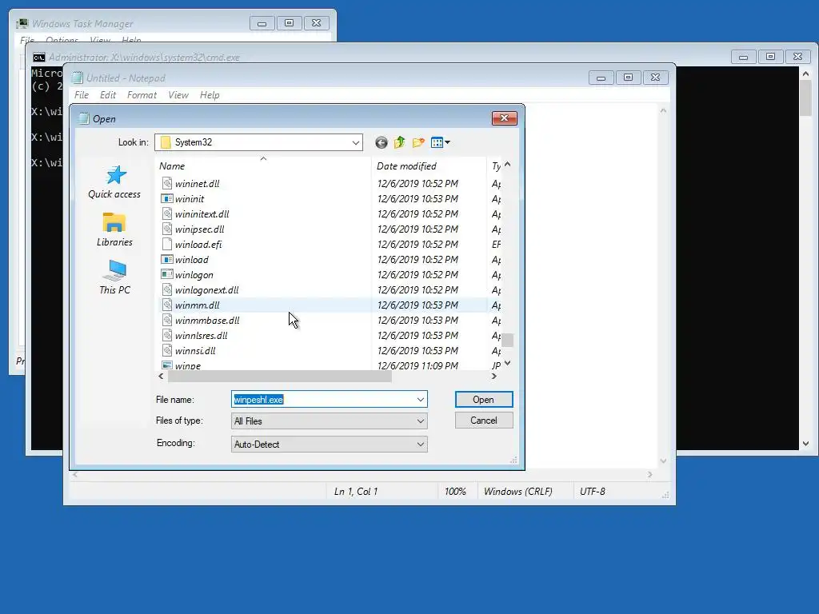Open Notepad Format menu
Image resolution: width=819 pixels, height=614 pixels.
pos(142,95)
